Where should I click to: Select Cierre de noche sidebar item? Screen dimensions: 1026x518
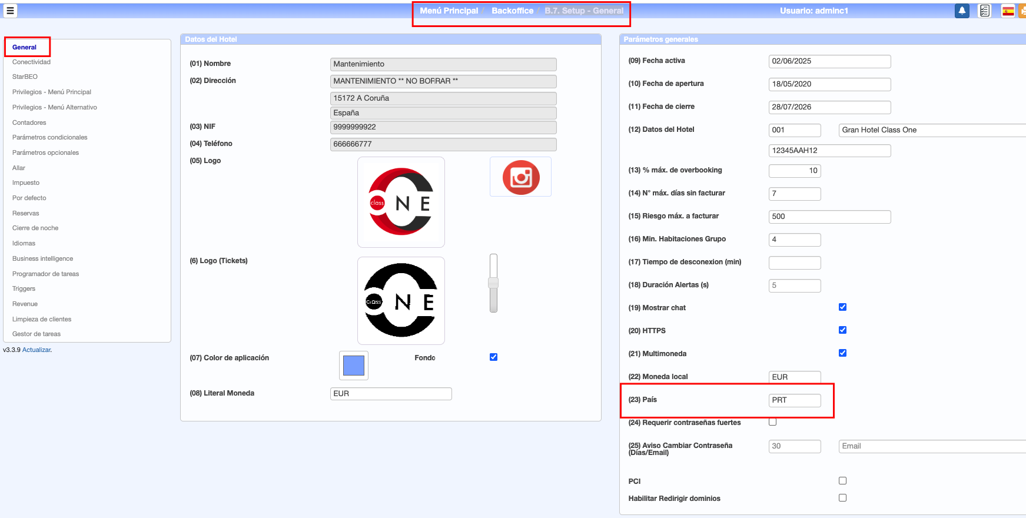[x=35, y=228]
